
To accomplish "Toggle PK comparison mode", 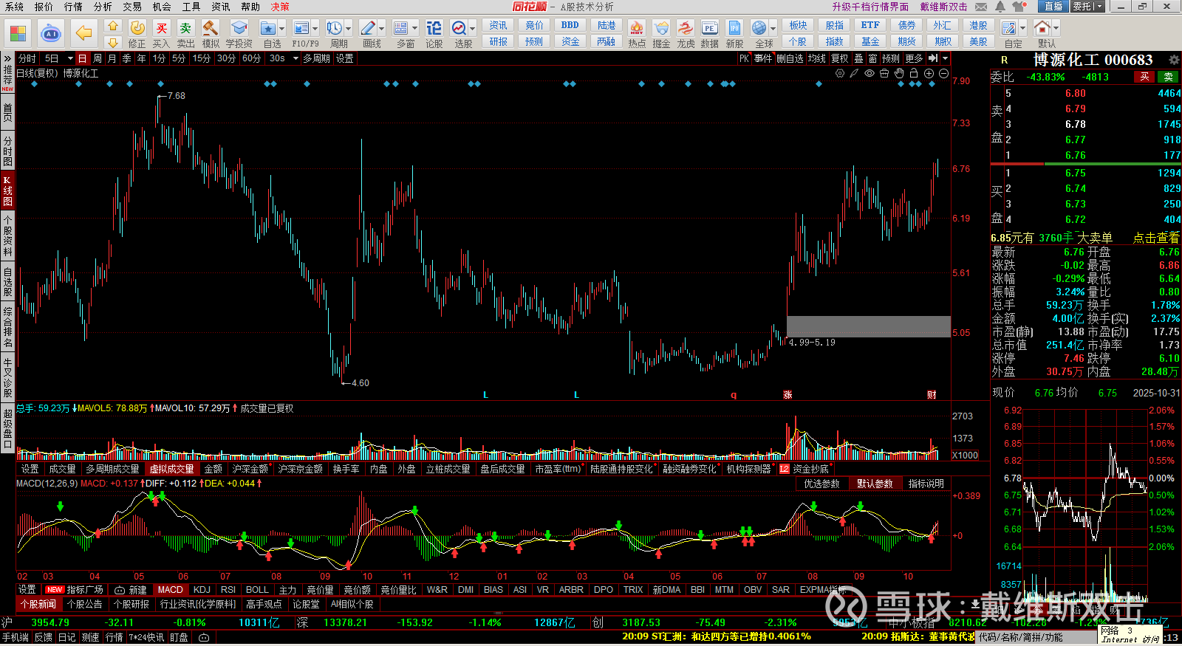I will (x=744, y=58).
